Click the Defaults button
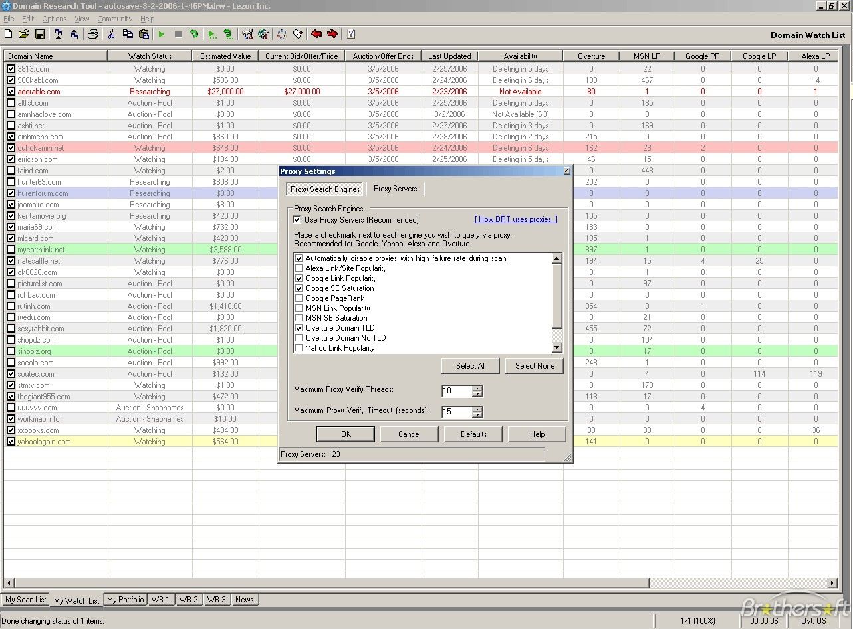 [474, 434]
